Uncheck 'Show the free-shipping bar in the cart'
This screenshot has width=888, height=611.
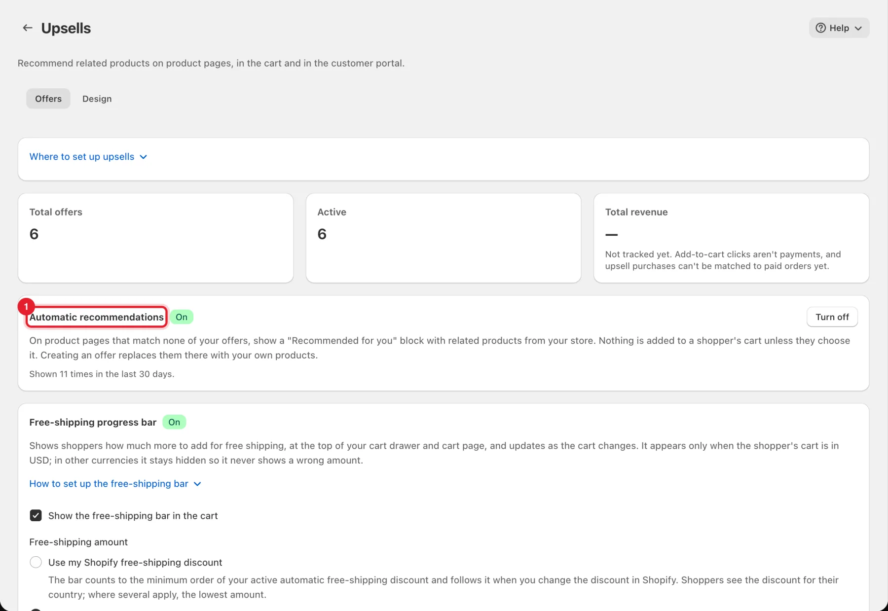click(x=36, y=515)
